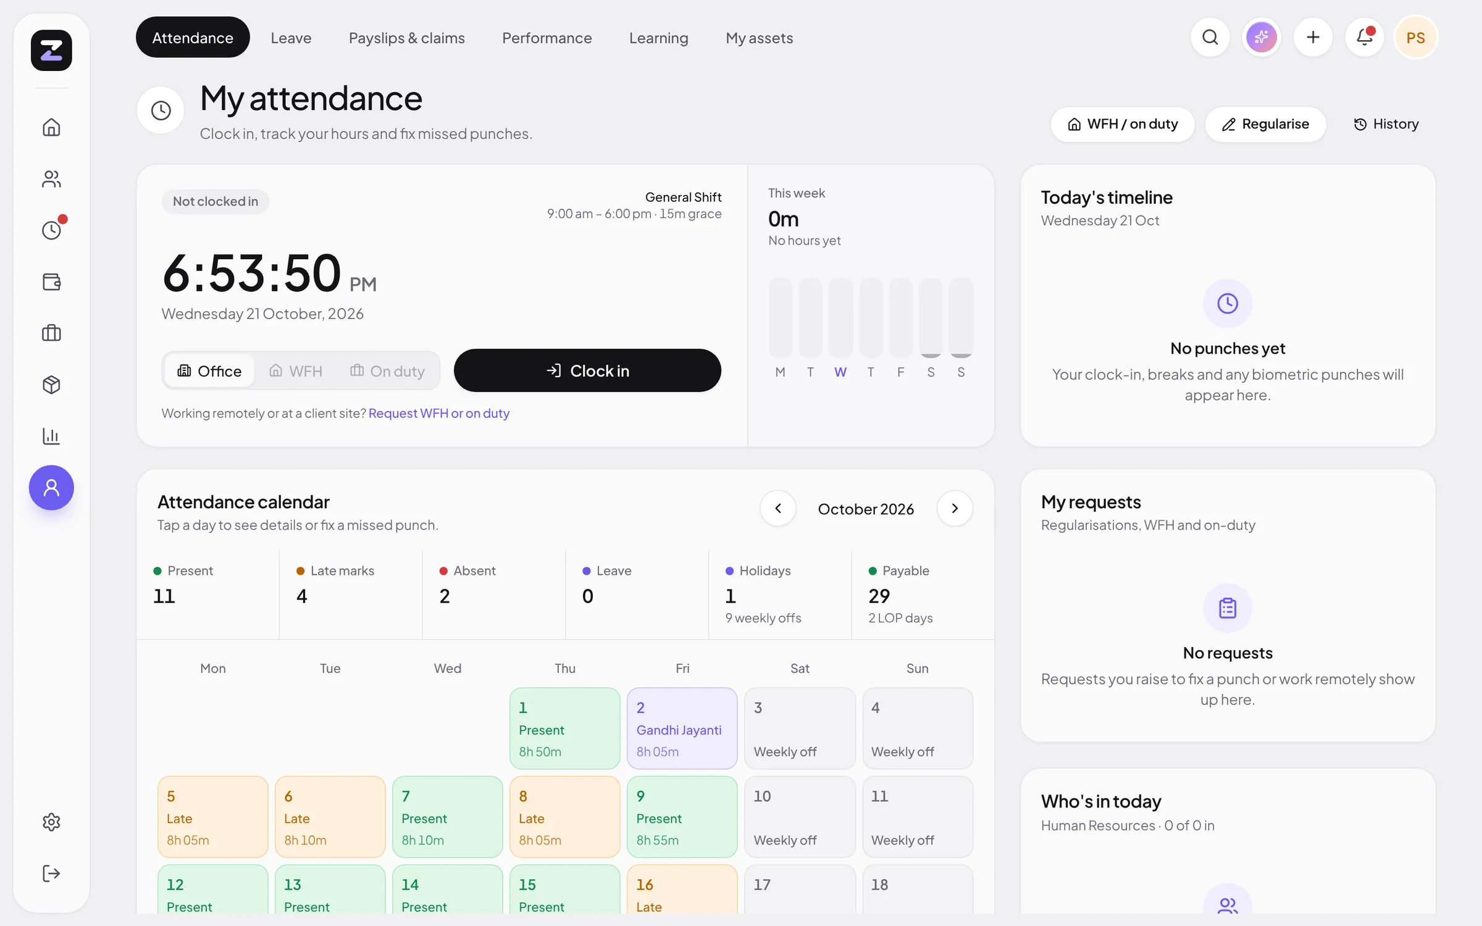
Task: Open attendance History
Action: (1386, 124)
